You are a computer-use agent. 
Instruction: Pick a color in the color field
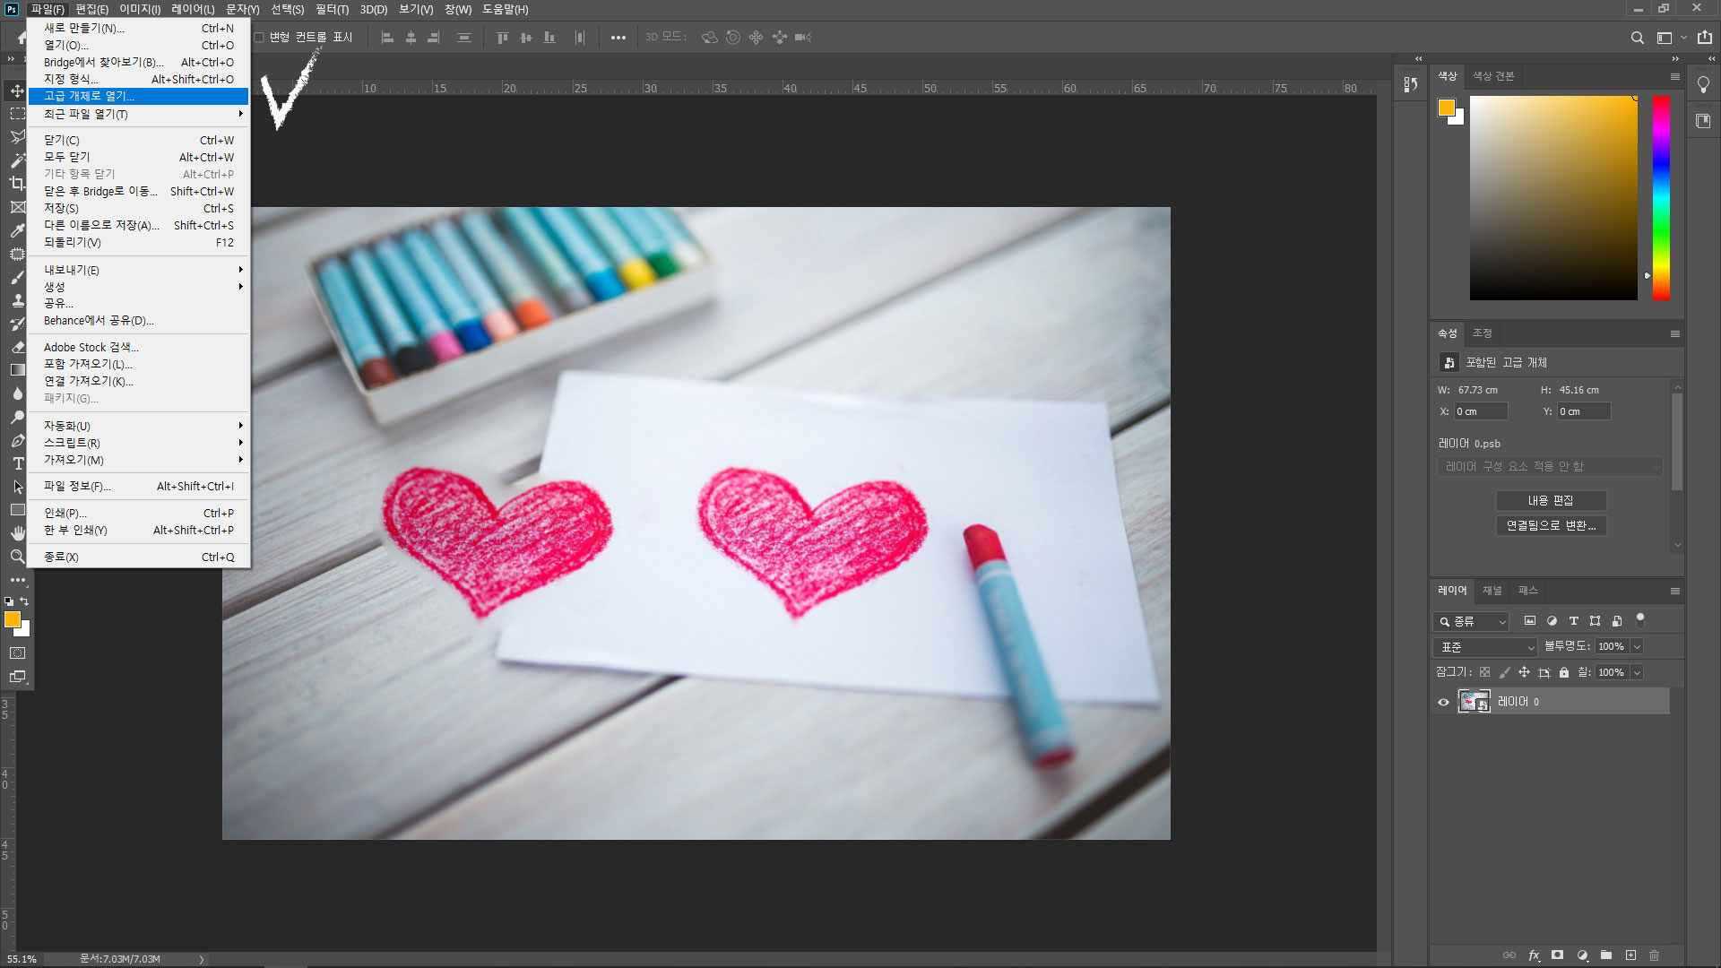[1553, 198]
